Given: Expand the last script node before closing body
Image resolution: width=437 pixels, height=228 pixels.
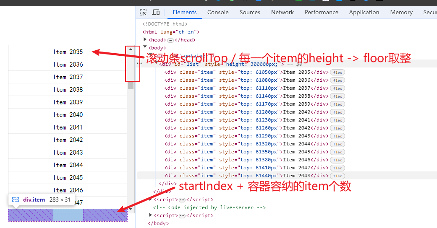Looking at the screenshot, I should (x=151, y=215).
